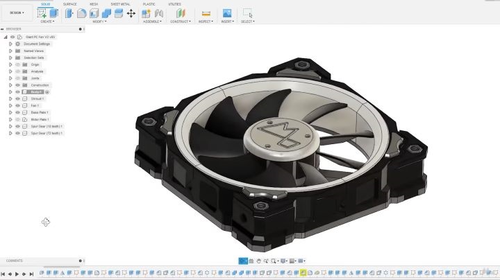Click the Move/Copy arrows icon
The width and height of the screenshot is (500, 280).
[131, 13]
